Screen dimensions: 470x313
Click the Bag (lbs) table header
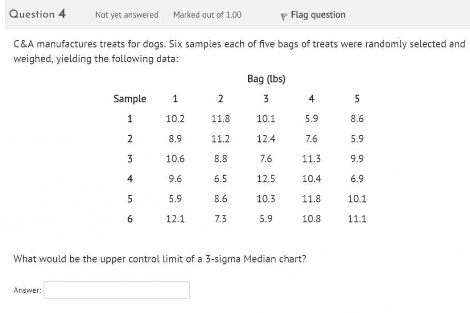coord(266,79)
